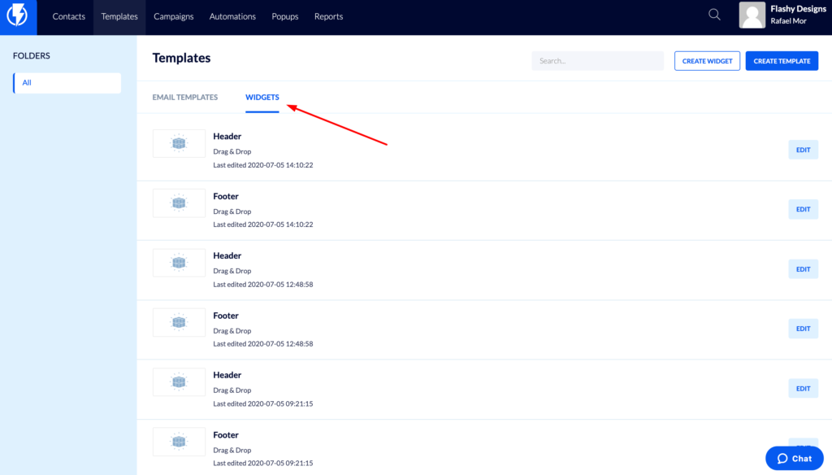
Task: Click Header title edited 14:10:22
Action: [227, 137]
